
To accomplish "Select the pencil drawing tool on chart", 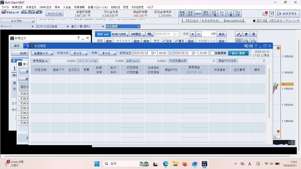I will (x=239, y=34).
